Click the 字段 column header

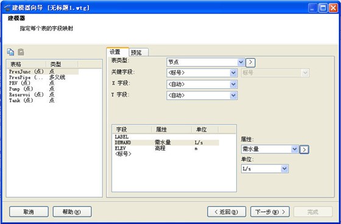(x=132, y=130)
